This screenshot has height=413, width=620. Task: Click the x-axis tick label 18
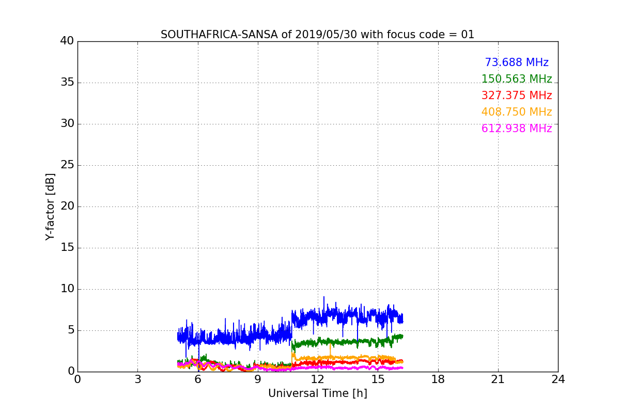438,379
